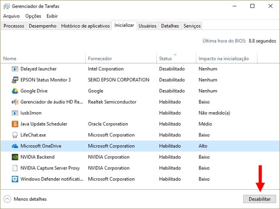
Task: Close the Gerenciador de Tarefas window
Action: click(x=270, y=6)
